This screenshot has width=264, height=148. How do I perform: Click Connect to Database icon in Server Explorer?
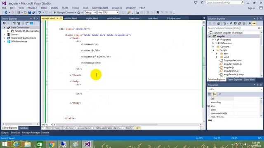14,23
